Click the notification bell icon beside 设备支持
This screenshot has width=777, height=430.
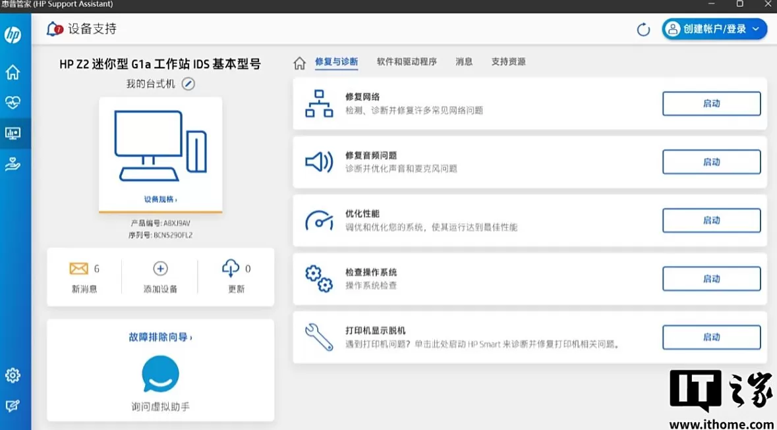(54, 29)
